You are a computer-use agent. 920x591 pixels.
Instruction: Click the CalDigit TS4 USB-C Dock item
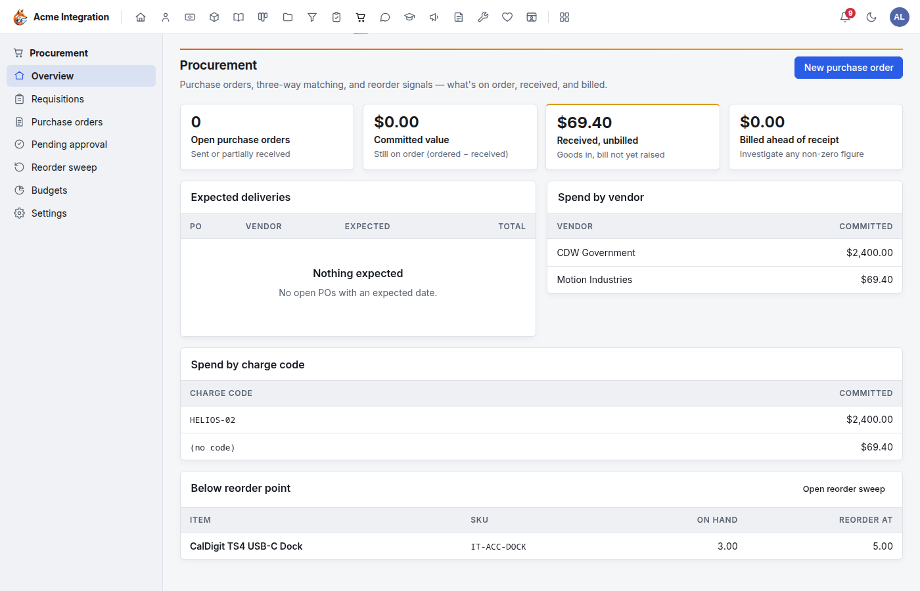coord(246,546)
